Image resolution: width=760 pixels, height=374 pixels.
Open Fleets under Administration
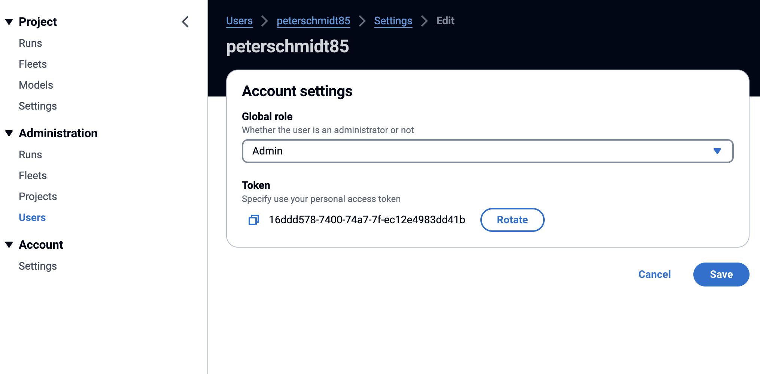pos(33,176)
